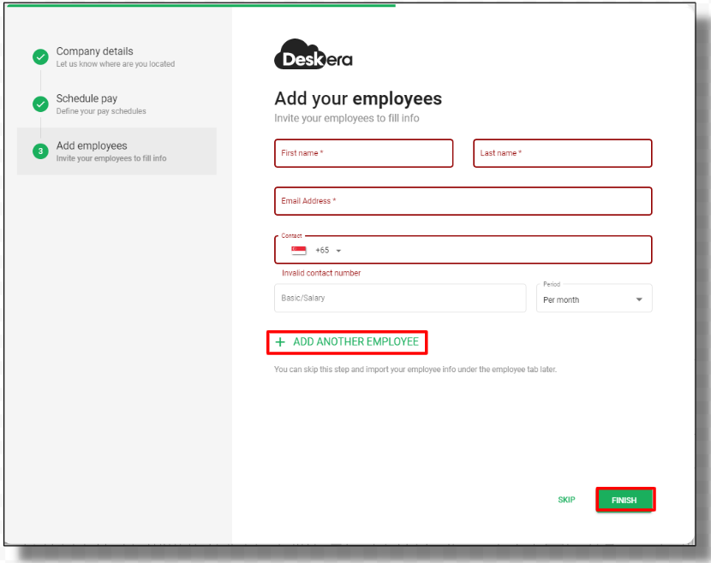Expand the Period Per month dropdown
The width and height of the screenshot is (711, 563).
pos(594,298)
